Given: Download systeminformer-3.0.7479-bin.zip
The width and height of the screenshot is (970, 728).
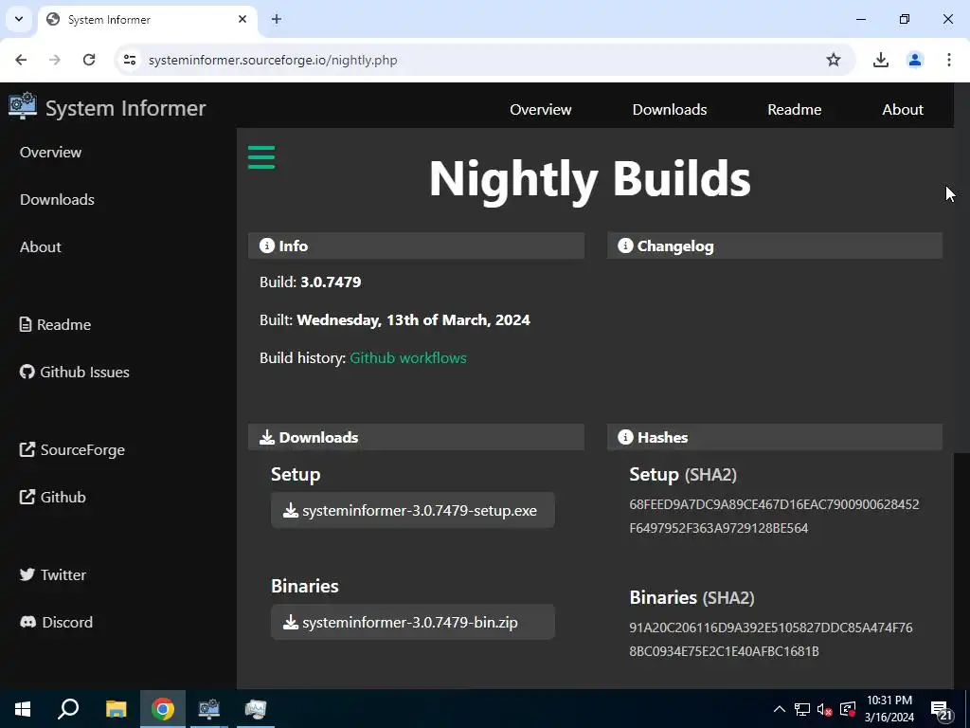Looking at the screenshot, I should click(413, 622).
